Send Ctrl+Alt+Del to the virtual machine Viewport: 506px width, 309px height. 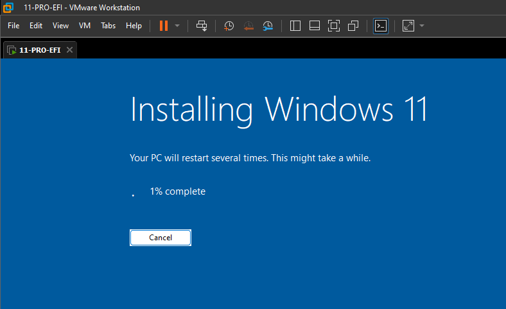click(202, 26)
